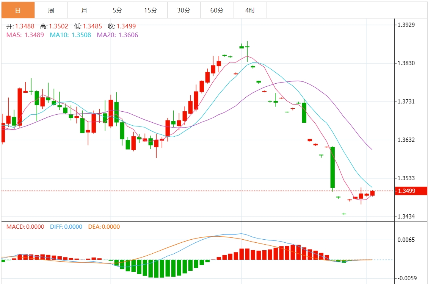Click the DEA:0.0000 indicator label
The height and width of the screenshot is (284, 433).
coord(104,227)
